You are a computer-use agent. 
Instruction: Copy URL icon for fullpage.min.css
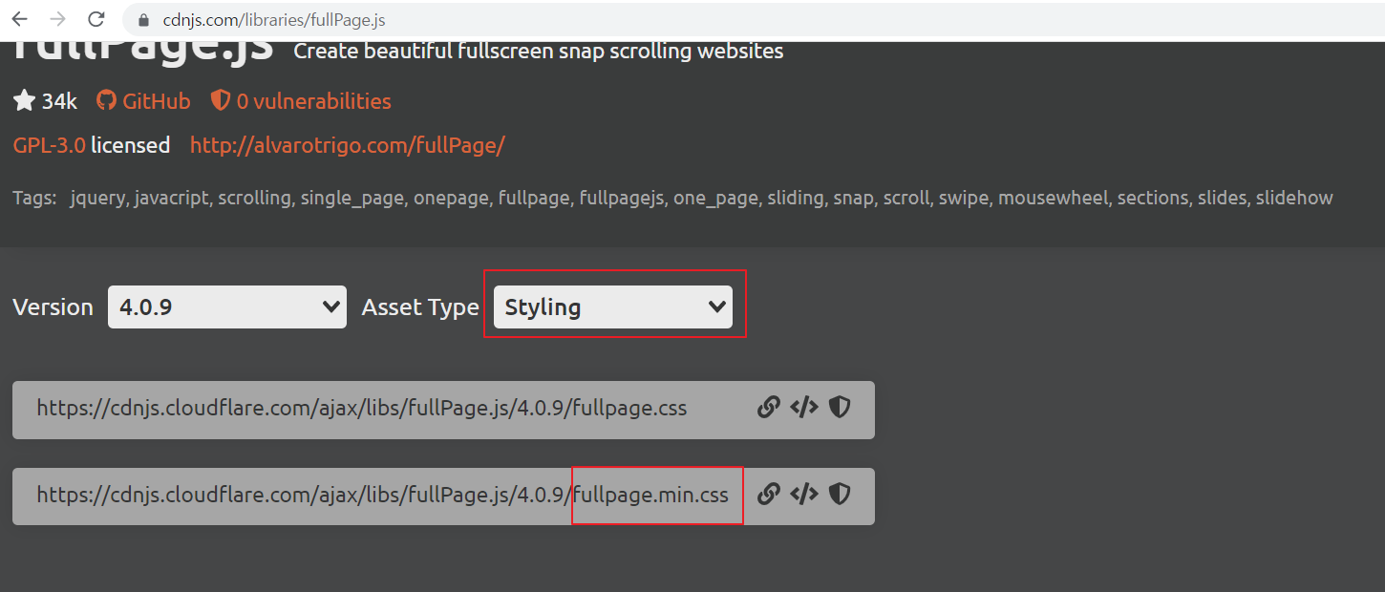(769, 494)
